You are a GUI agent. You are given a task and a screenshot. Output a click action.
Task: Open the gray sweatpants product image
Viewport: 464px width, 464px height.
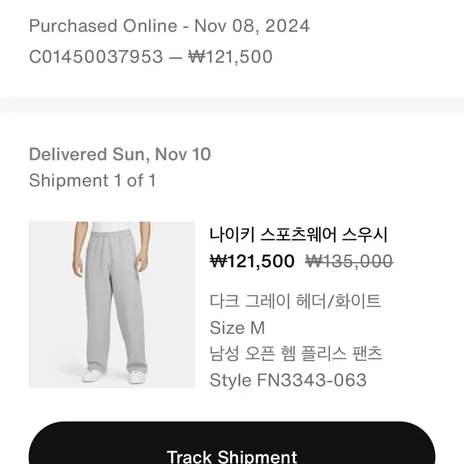[x=111, y=304]
